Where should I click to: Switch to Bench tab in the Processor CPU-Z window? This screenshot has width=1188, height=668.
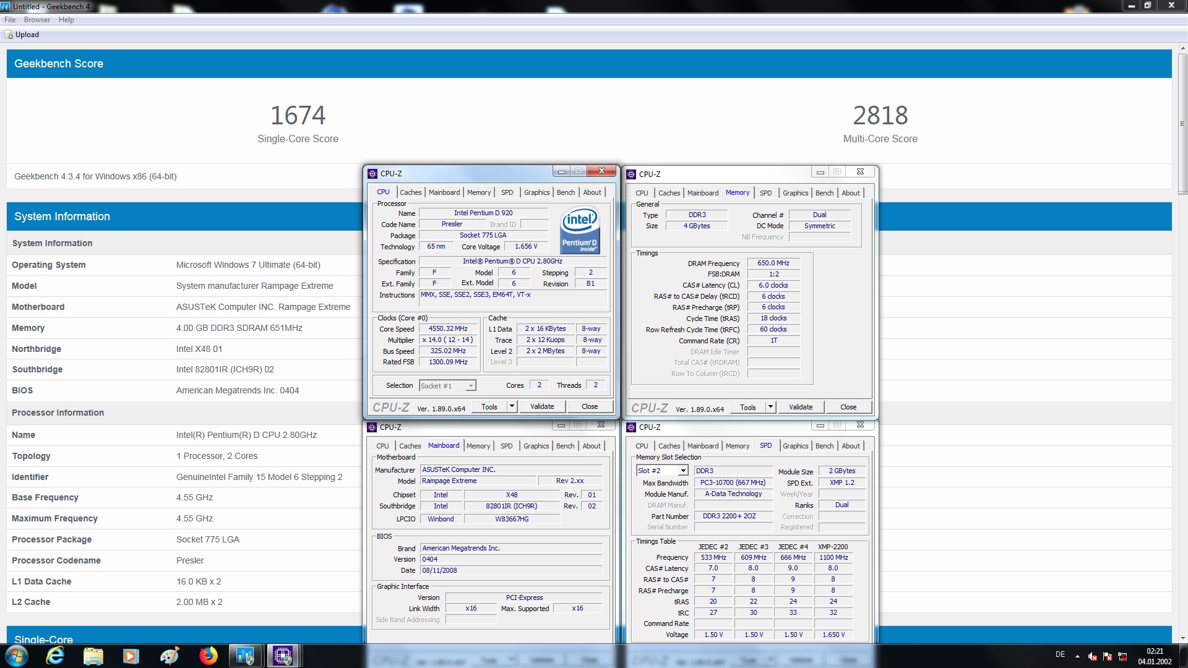[566, 192]
